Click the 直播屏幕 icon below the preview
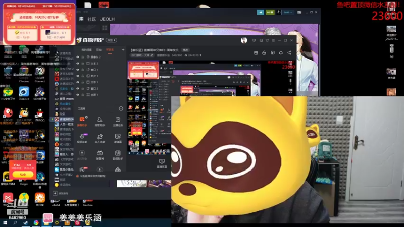Image resolution: width=404 pixels, height=227 pixels. tap(162, 163)
